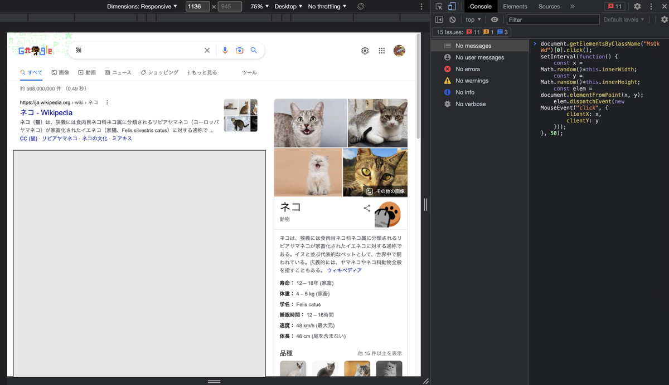
Task: Focus the console Filter field
Action: point(552,19)
